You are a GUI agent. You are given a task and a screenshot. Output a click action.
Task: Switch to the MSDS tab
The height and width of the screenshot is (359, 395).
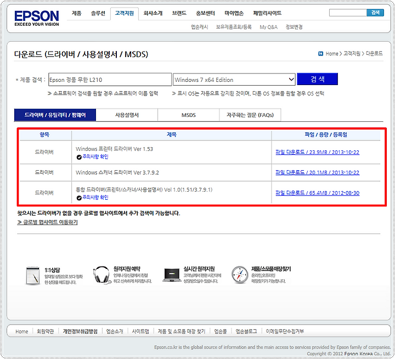click(x=188, y=115)
